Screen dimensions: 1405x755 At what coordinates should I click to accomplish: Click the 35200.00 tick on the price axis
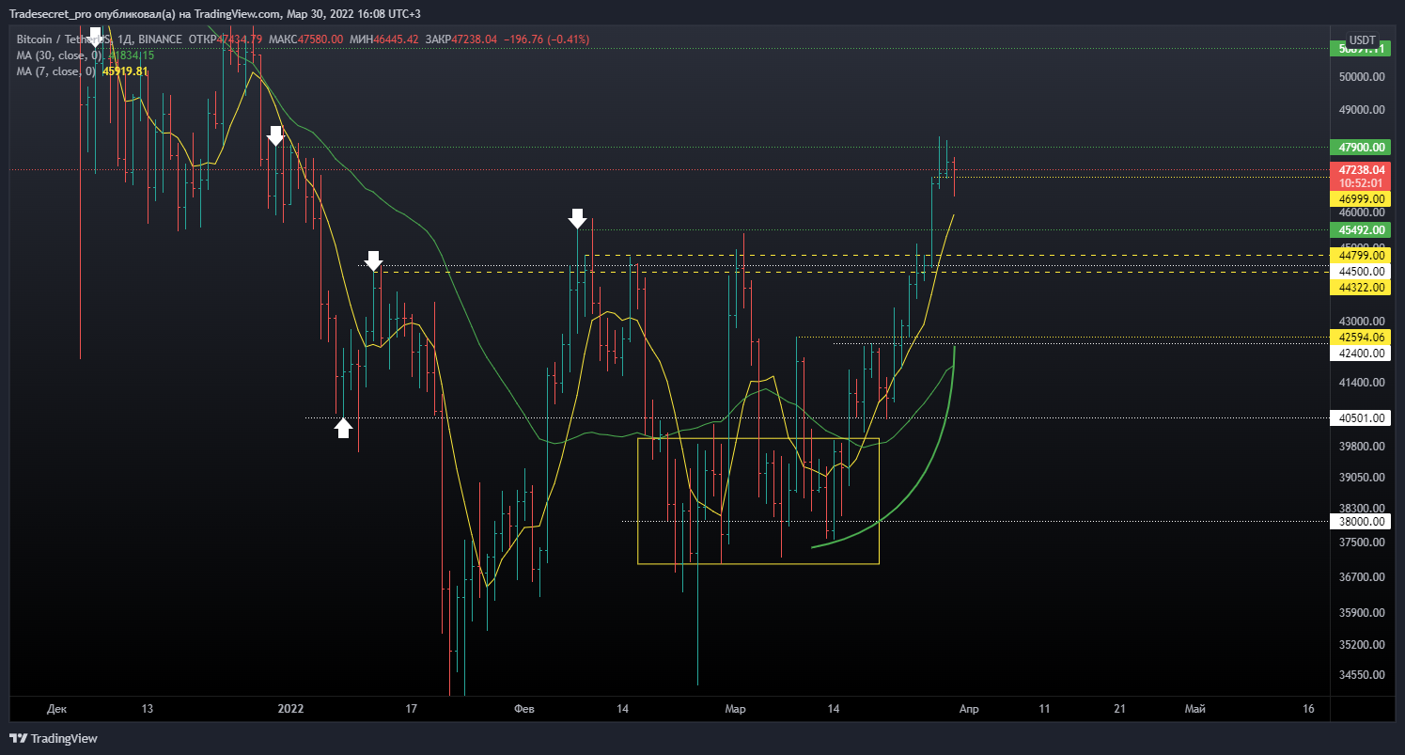point(1362,645)
